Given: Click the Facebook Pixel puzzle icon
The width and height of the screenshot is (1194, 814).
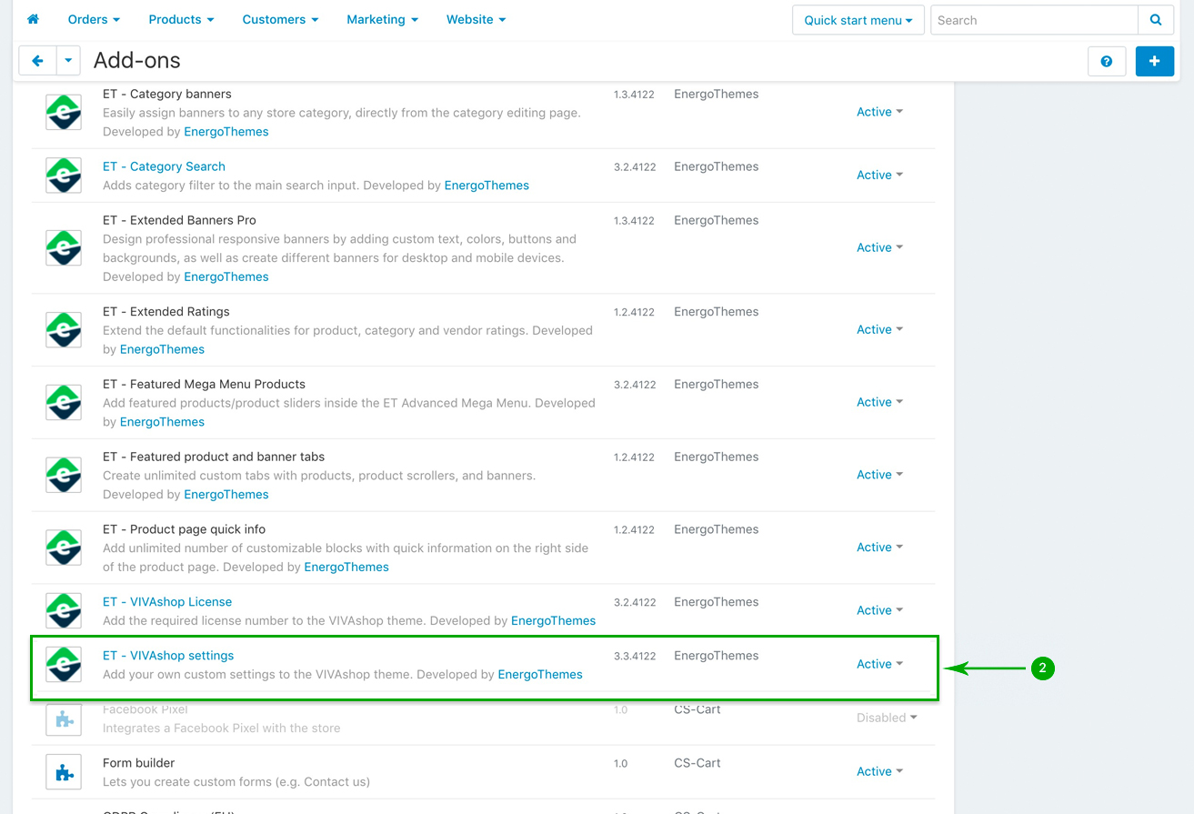Looking at the screenshot, I should 64,719.
